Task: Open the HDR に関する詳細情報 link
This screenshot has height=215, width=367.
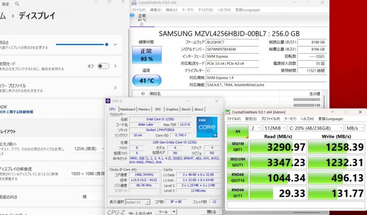Action: (x=17, y=112)
